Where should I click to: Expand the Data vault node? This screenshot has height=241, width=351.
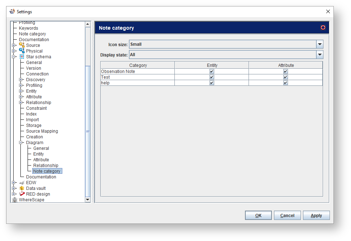click(14, 188)
